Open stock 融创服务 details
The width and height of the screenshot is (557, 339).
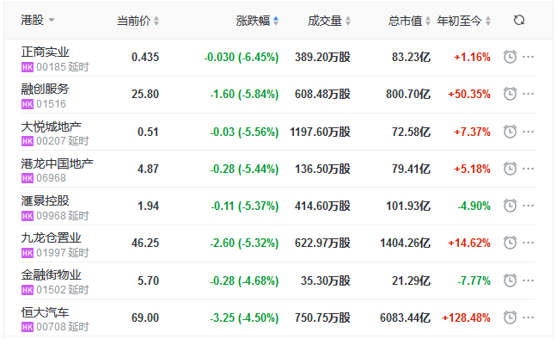[x=45, y=89]
